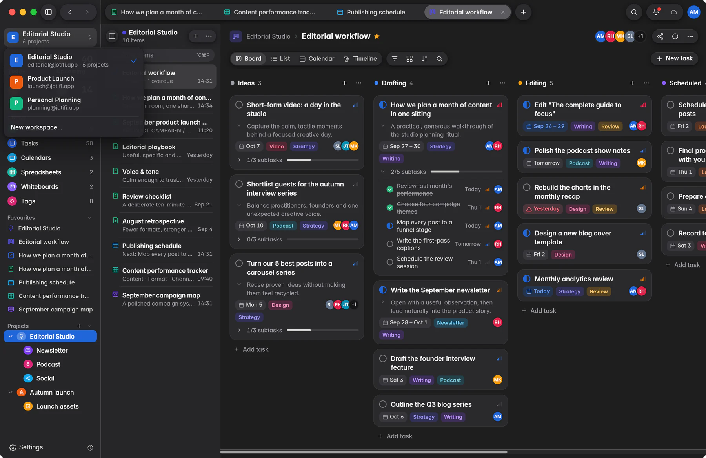Viewport: 706px width, 458px height.
Task: Collapse the Editorial Studio project tree
Action: pos(11,337)
